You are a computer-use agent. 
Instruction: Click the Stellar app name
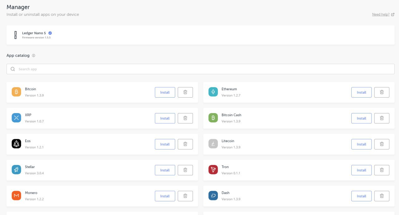click(30, 167)
